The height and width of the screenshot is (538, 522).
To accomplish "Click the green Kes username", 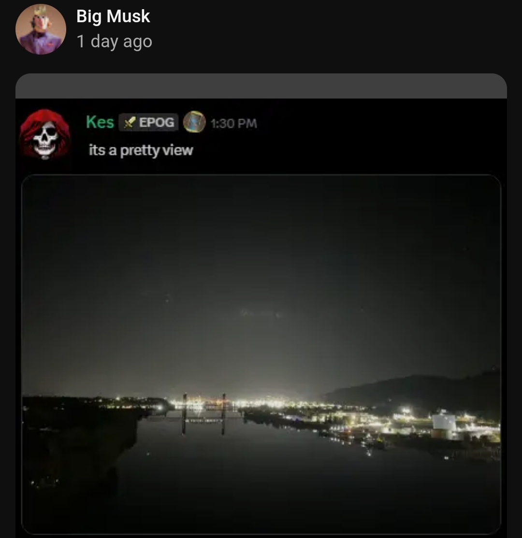I will (x=100, y=122).
